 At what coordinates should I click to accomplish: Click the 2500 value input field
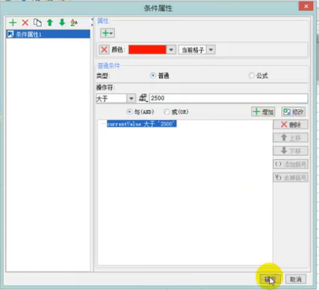(x=228, y=98)
